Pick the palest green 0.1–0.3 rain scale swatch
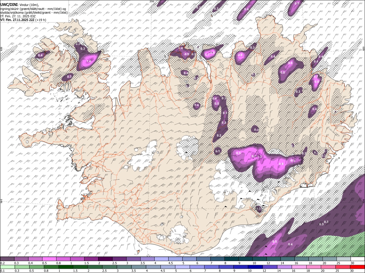This screenshot has width=365, height=273. click(x=7, y=267)
